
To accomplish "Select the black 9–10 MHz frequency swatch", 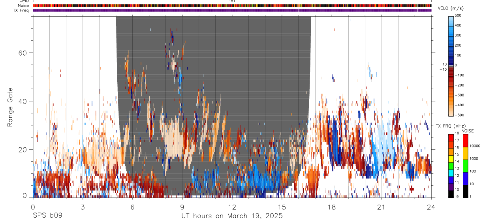I will [451, 194].
